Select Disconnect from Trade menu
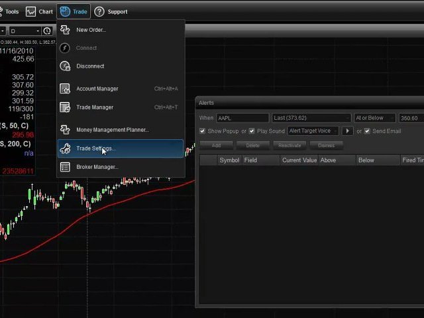The height and width of the screenshot is (318, 424). (x=121, y=66)
